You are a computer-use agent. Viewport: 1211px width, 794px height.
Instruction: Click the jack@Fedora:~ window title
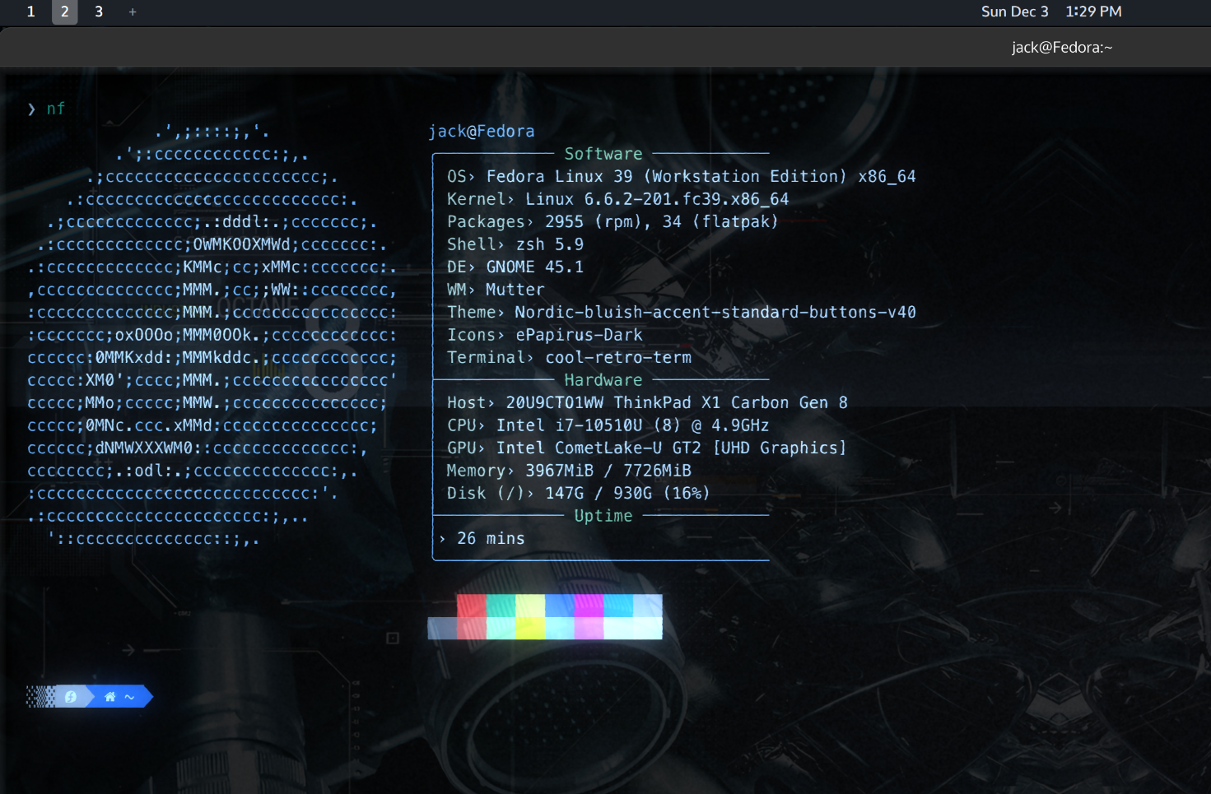pyautogui.click(x=1063, y=47)
